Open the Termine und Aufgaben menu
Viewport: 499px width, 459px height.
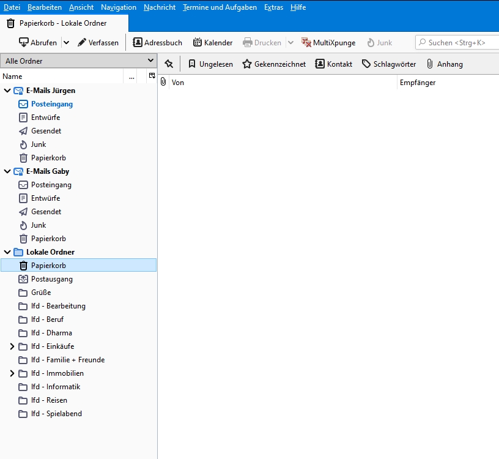pos(220,7)
